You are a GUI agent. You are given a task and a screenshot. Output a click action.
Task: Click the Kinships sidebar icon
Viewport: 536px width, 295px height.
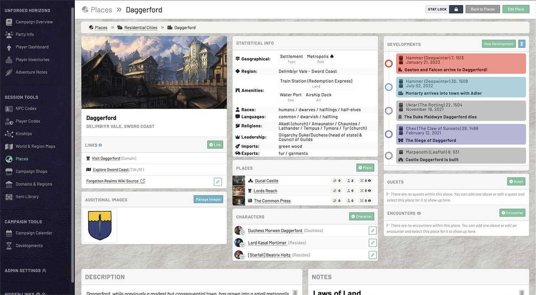coord(9,134)
